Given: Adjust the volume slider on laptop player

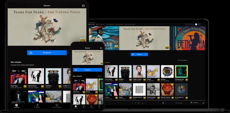Looking at the screenshot, I should click(x=168, y=103).
